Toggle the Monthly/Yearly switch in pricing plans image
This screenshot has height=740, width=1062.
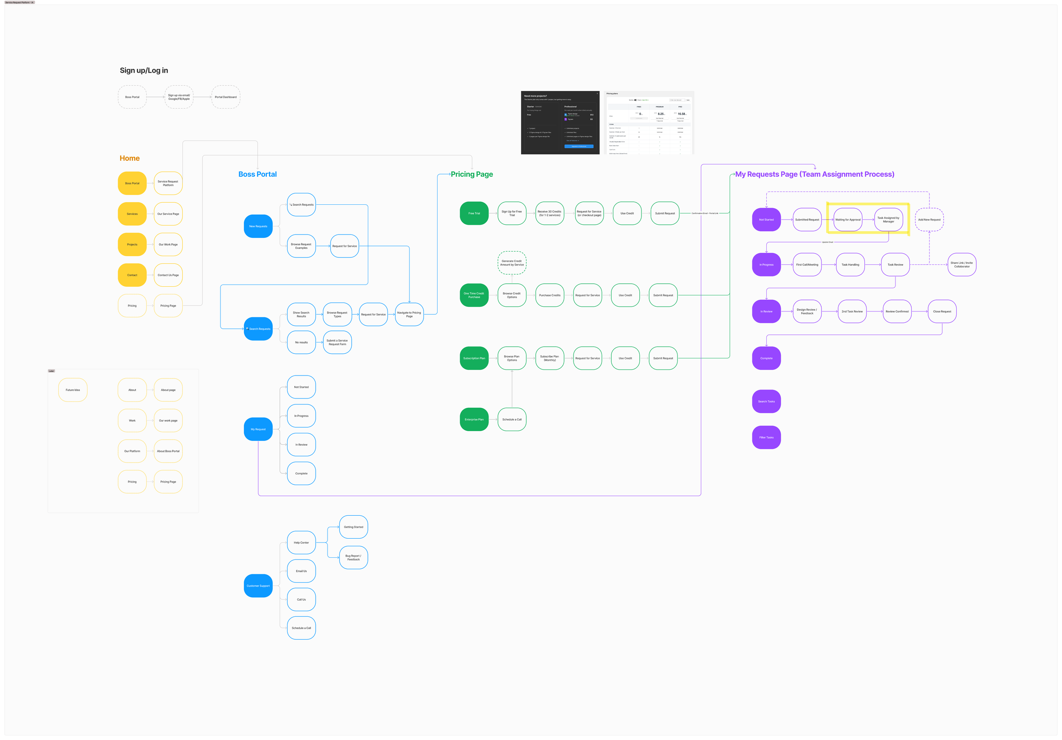(x=636, y=100)
